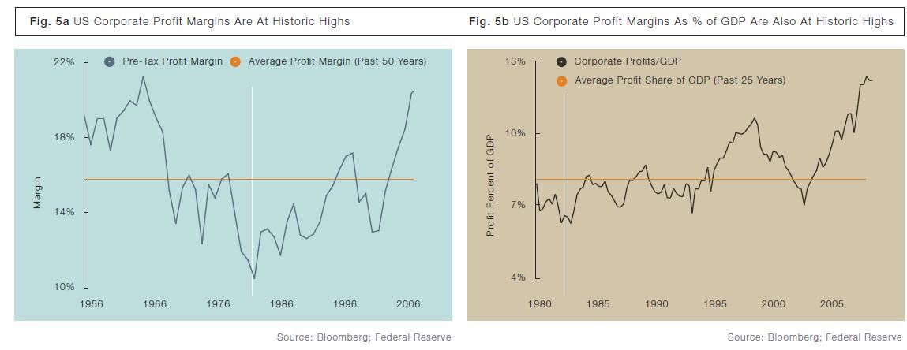Screen dimensions: 907x350
Task: Click the Source text under the right chart
Action: point(815,337)
